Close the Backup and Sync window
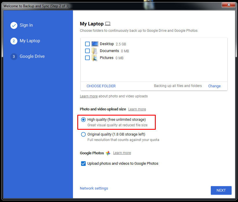The width and height of the screenshot is (238, 202). pyautogui.click(x=228, y=5)
